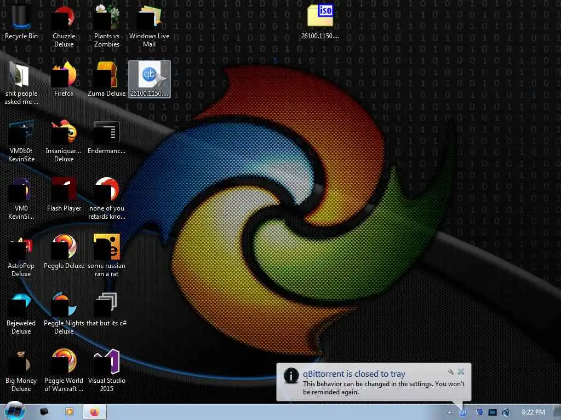Open the Windows Start menu orb
Viewport: 561px width, 420px height.
pos(14,411)
